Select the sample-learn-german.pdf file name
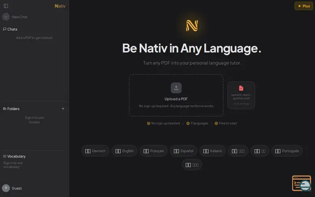This screenshot has height=197, width=315. tap(241, 97)
